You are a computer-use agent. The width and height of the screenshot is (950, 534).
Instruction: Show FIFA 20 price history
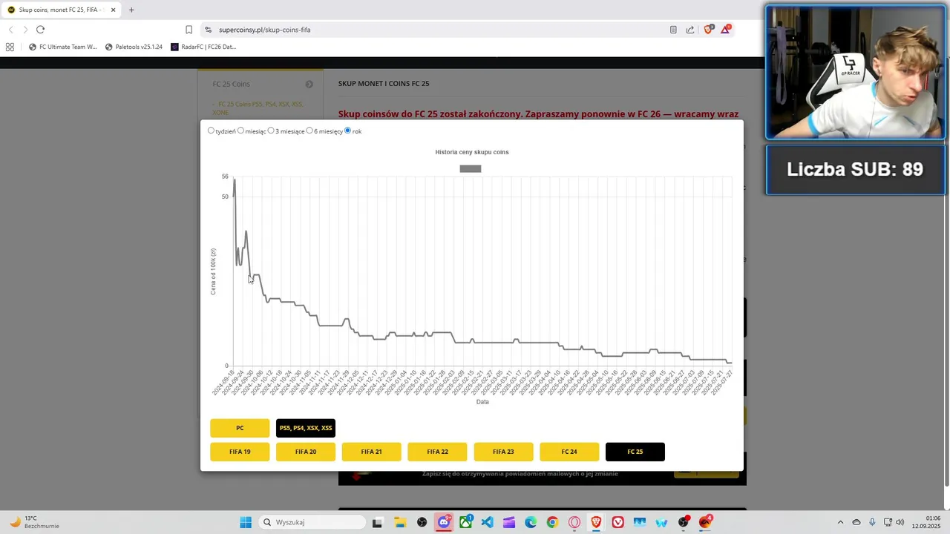coord(306,452)
